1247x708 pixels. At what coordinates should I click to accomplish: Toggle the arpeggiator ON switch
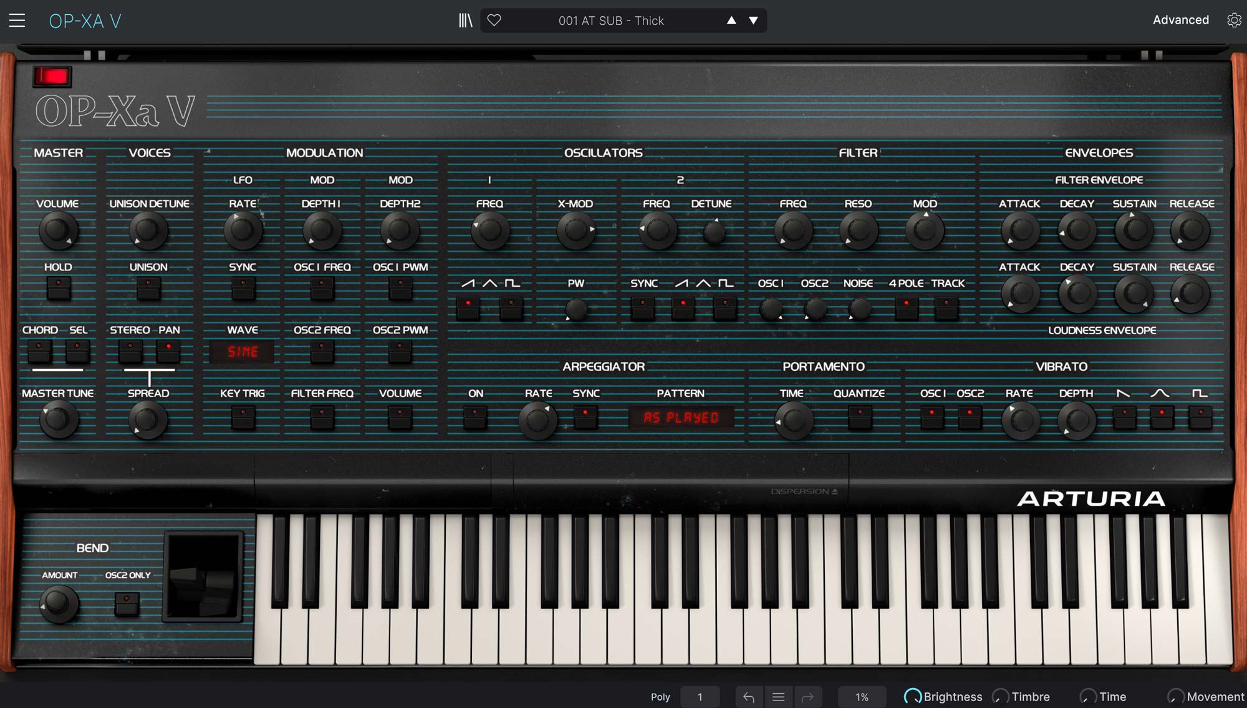tap(475, 416)
